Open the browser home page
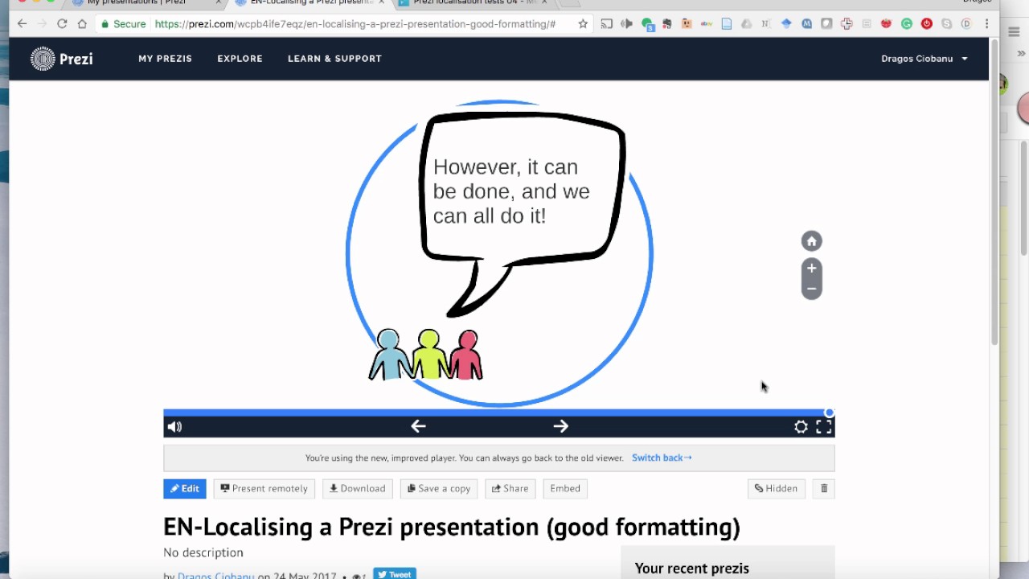This screenshot has height=579, width=1029. (82, 24)
